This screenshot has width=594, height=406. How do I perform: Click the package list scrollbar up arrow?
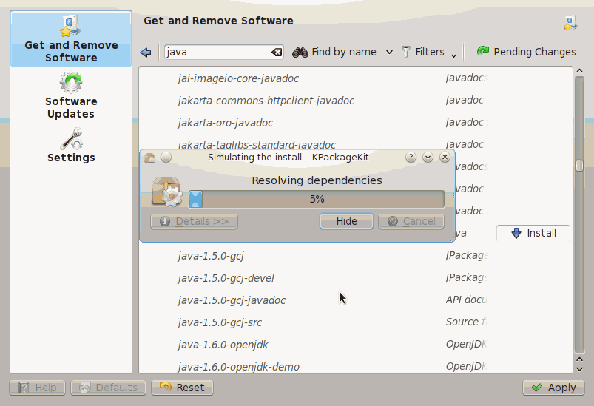tap(579, 71)
